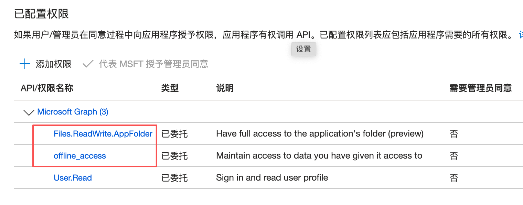Click the checkmark icon for admin consent
This screenshot has height=205, width=523.
click(x=88, y=64)
